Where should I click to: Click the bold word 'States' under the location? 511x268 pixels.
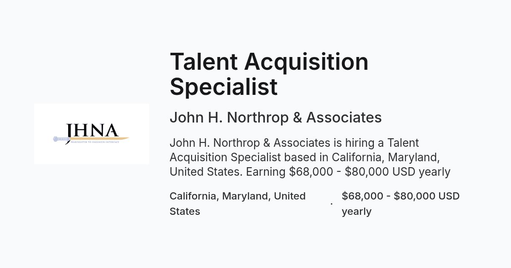(x=185, y=211)
